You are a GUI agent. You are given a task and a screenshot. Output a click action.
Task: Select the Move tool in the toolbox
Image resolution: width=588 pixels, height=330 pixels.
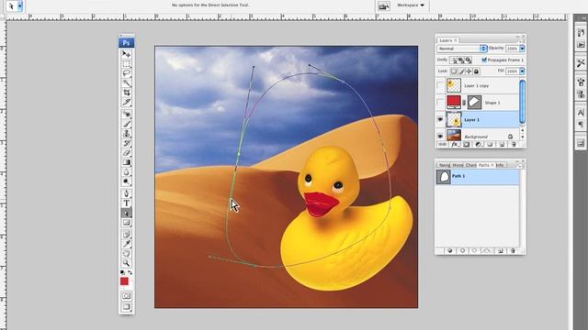coord(127,53)
